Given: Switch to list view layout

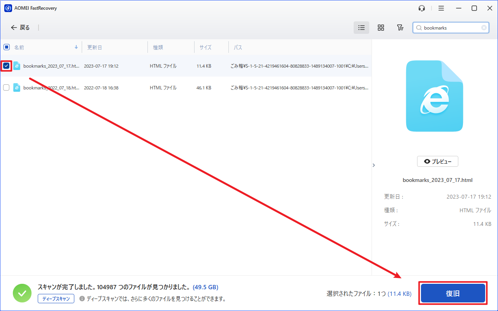Looking at the screenshot, I should click(x=361, y=28).
